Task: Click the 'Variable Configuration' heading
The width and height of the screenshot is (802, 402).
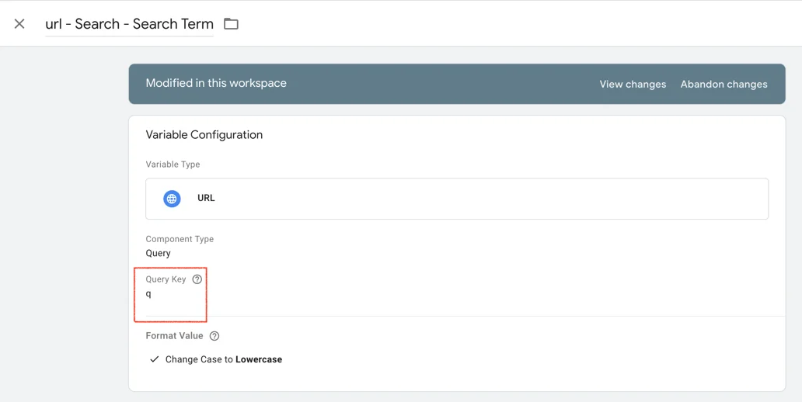Action: pyautogui.click(x=204, y=135)
